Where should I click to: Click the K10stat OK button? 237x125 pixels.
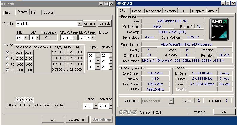tap(53, 119)
